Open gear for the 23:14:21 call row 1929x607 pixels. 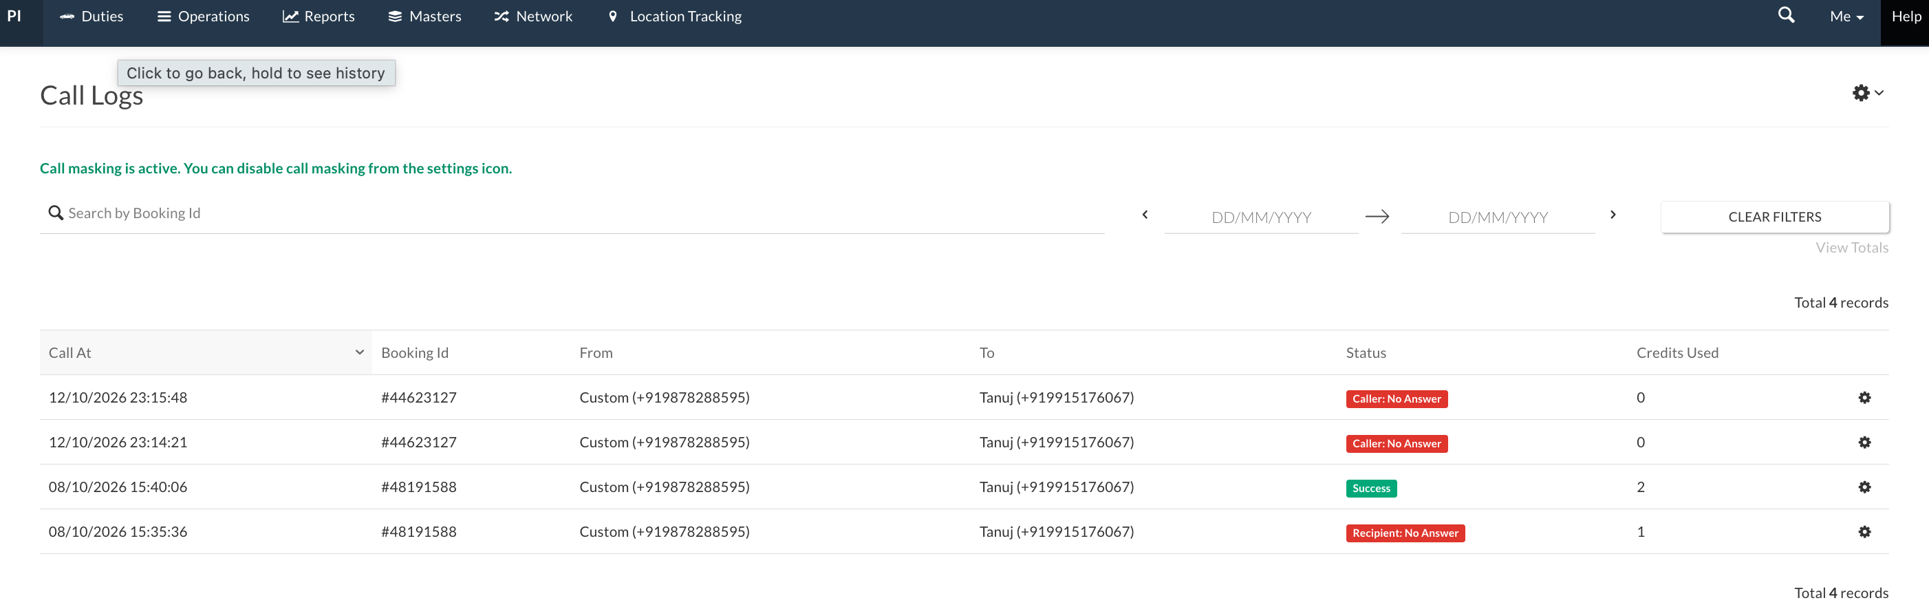(x=1864, y=443)
